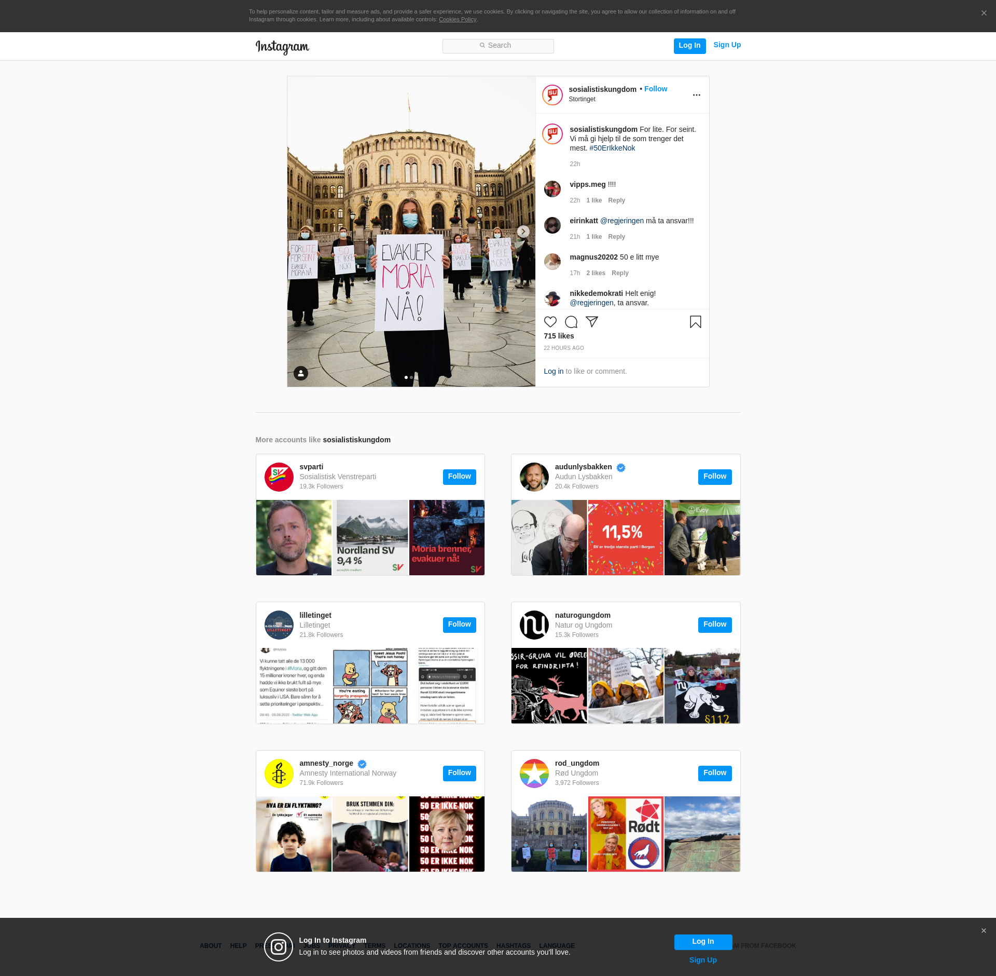The height and width of the screenshot is (976, 996).
Task: Follow the rod_ungdom account
Action: click(x=715, y=773)
